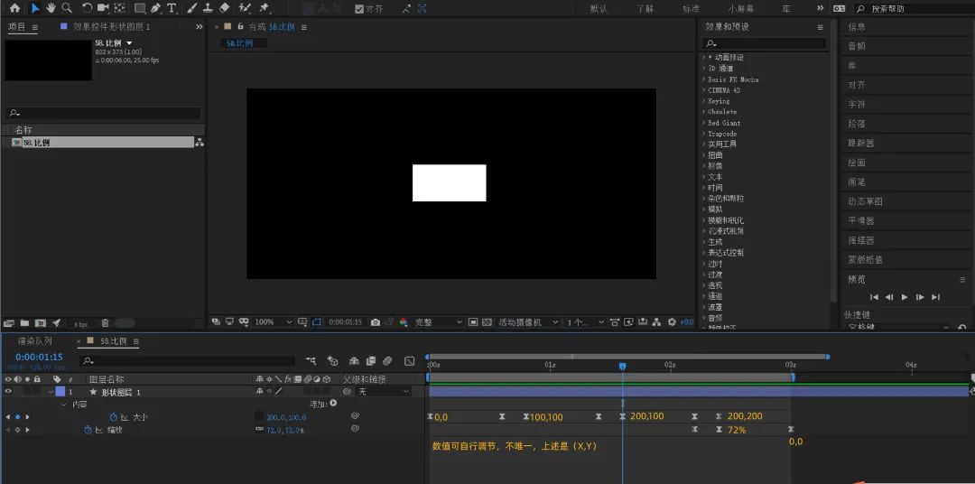The width and height of the screenshot is (975, 484).
Task: Select the Rectangle shape tool
Action: (140, 8)
